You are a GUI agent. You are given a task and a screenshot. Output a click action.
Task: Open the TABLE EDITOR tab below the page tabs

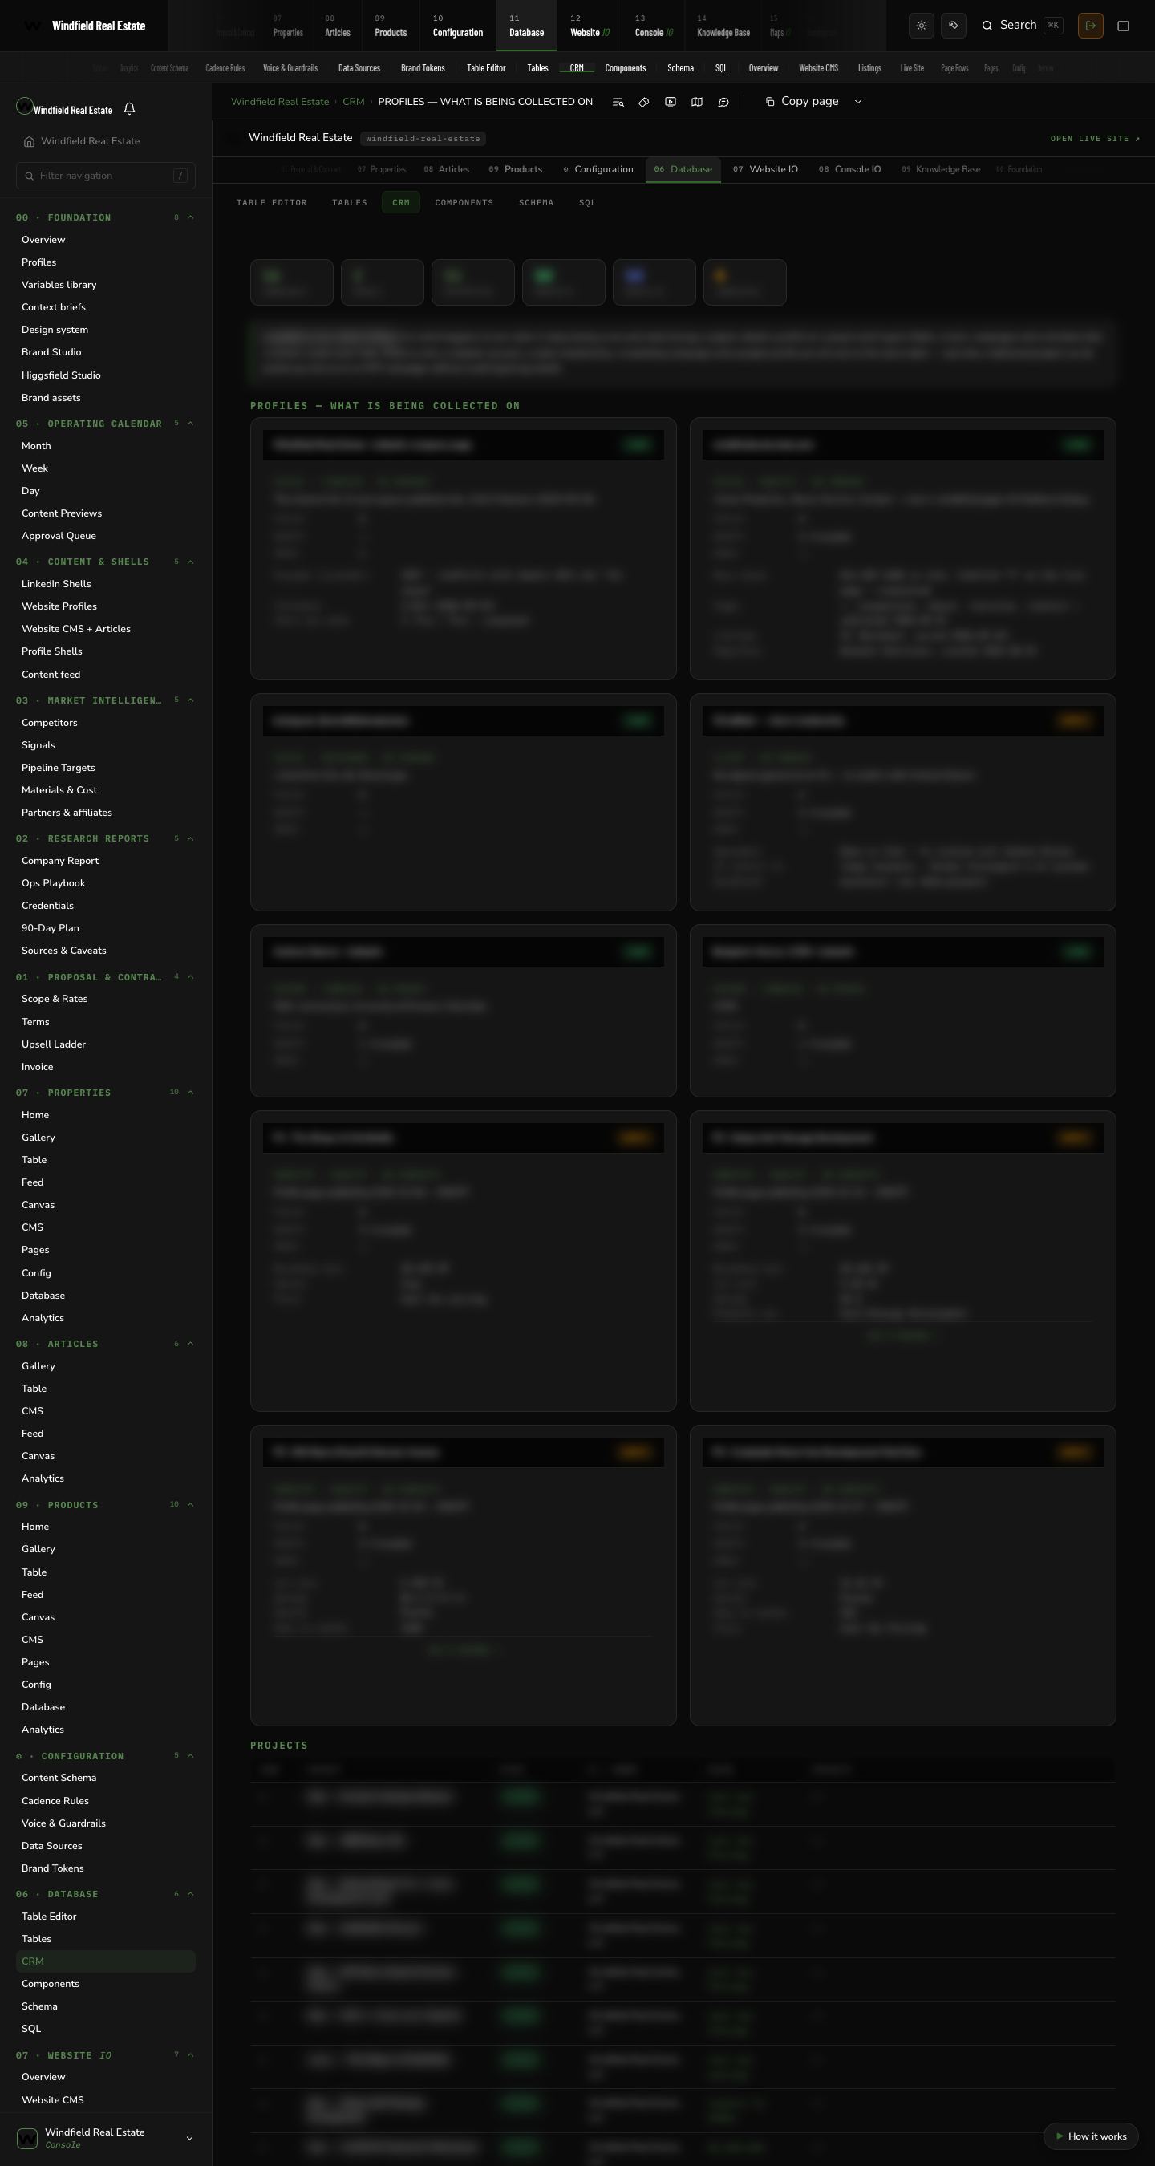272,203
